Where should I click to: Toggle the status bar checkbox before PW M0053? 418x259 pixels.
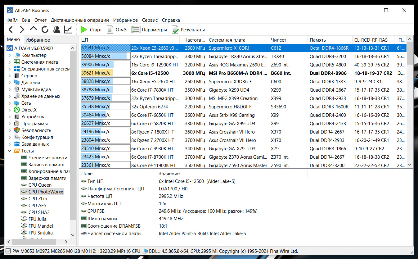(8, 251)
